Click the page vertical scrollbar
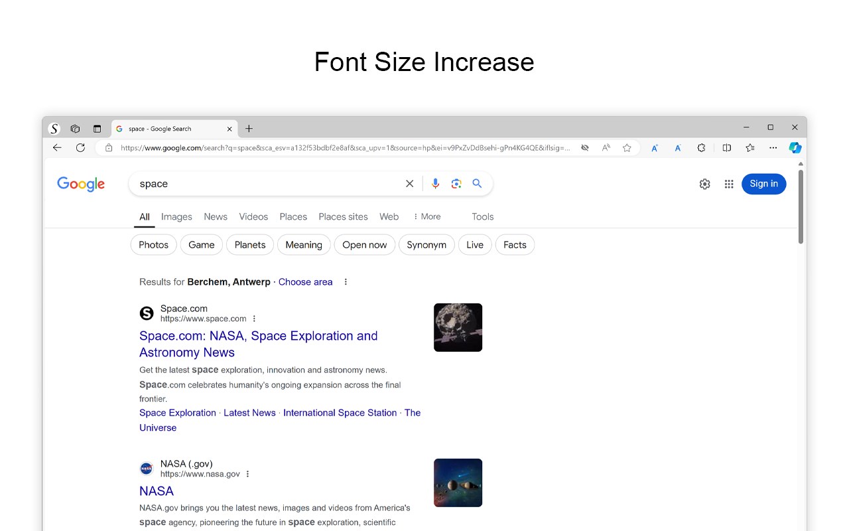Screen dimensions: 849x531 [801, 206]
